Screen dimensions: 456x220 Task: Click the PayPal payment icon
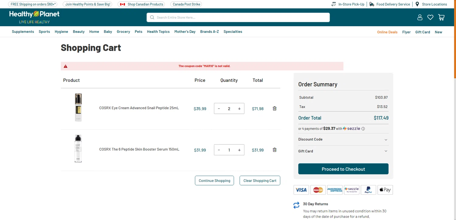(x=368, y=190)
